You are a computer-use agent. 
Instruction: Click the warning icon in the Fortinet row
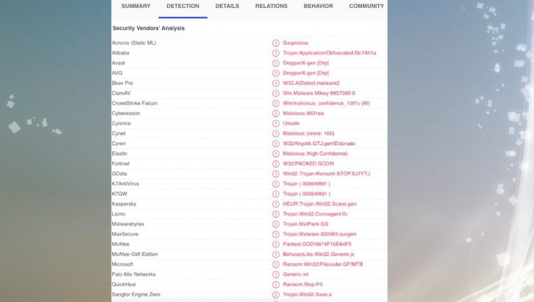(275, 163)
